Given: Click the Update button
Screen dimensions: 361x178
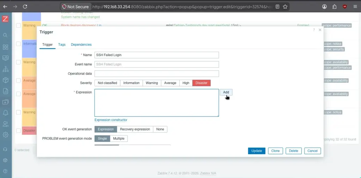Looking at the screenshot, I should click(x=257, y=151).
